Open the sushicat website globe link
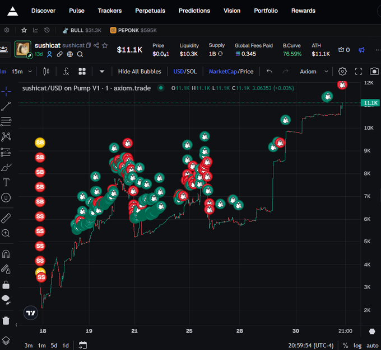Screen dimensions: 381x350 pyautogui.click(x=69, y=54)
